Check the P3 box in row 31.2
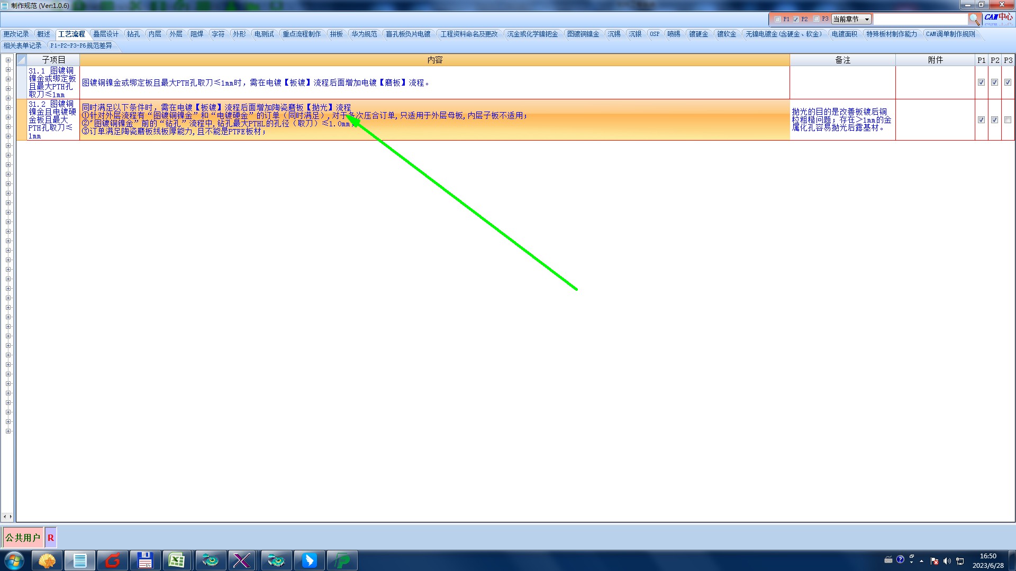Viewport: 1016px width, 571px height. point(1008,120)
